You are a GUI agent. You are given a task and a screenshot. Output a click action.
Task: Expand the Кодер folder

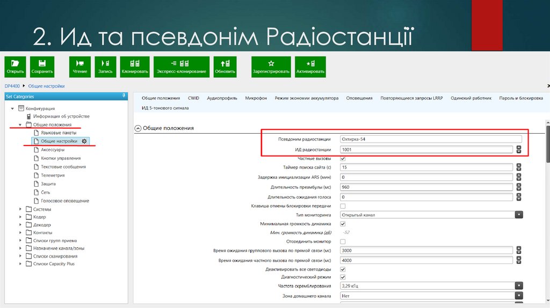tap(20, 217)
